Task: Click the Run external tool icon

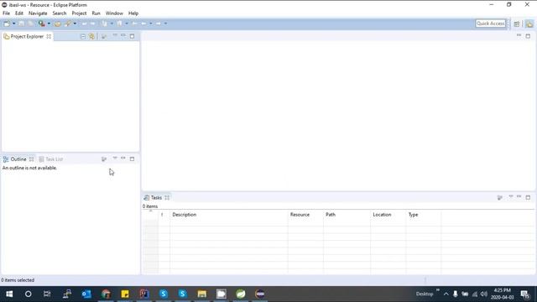Action: (41, 23)
